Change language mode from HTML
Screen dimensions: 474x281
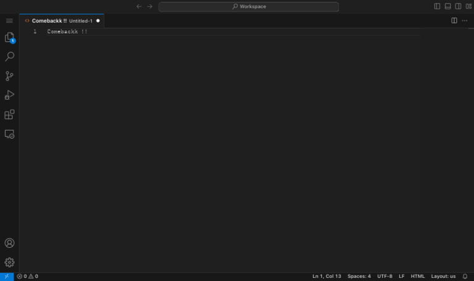(x=417, y=276)
